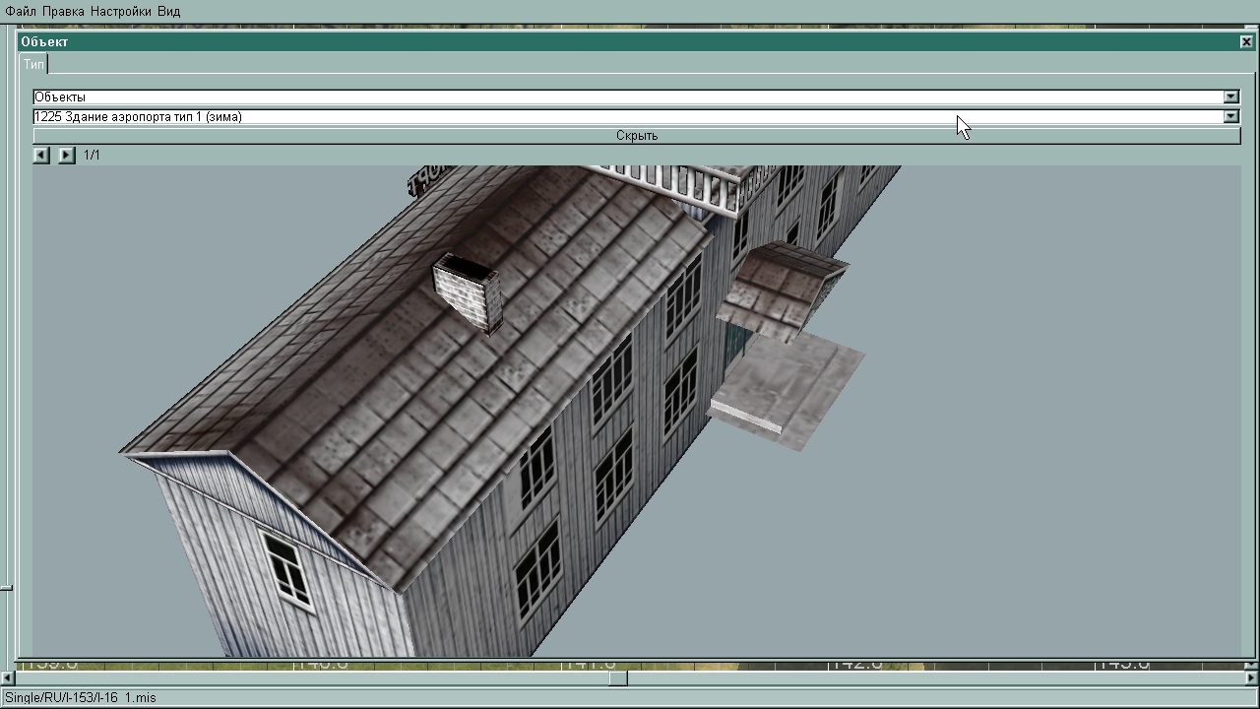Click the horizontal scrollbar thumb

617,677
